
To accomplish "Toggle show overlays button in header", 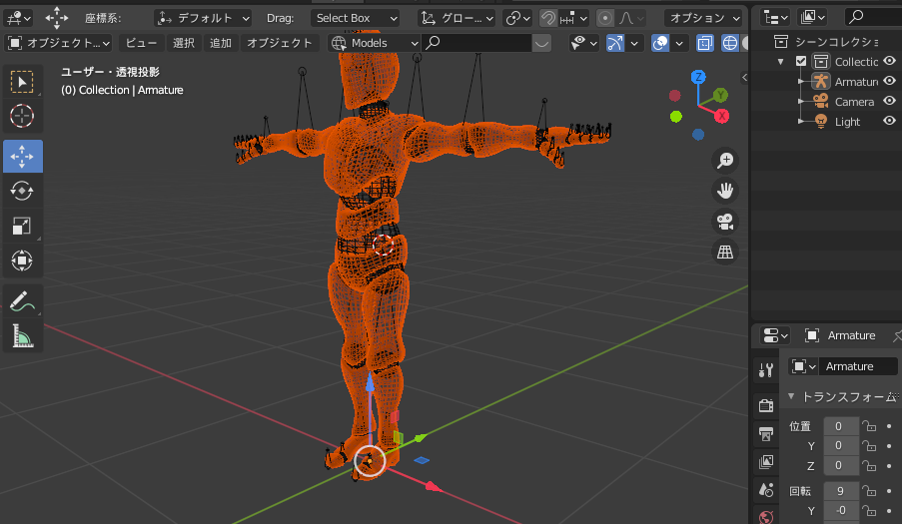I will click(x=660, y=43).
